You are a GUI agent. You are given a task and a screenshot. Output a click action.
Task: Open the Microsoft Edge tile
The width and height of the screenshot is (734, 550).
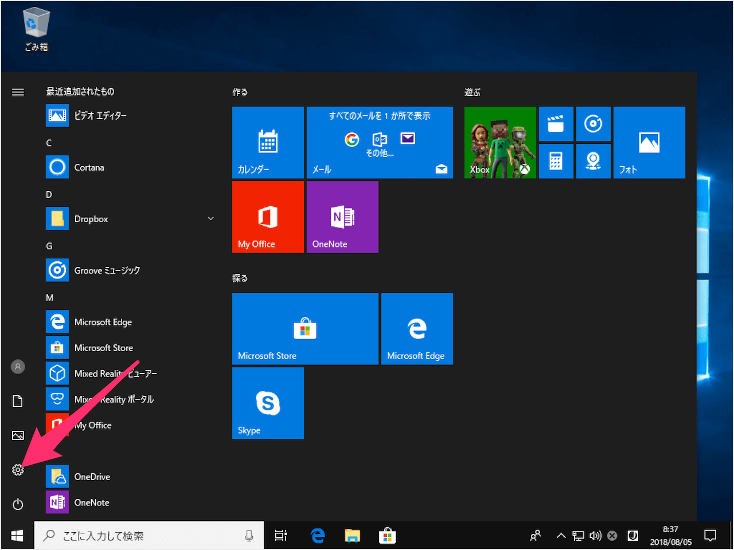[417, 328]
